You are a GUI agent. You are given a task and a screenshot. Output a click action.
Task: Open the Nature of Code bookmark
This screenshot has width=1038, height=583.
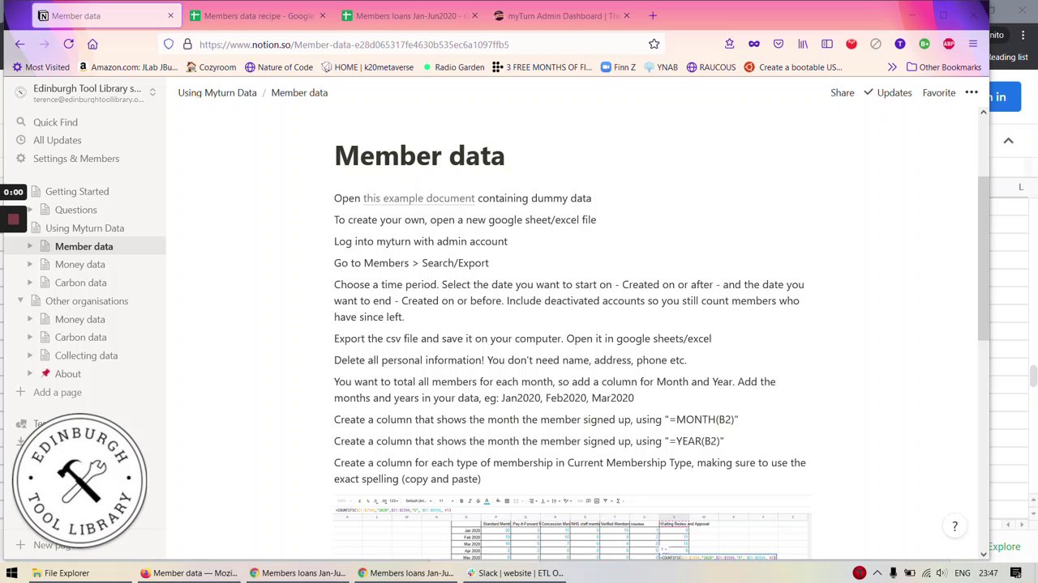pyautogui.click(x=278, y=67)
